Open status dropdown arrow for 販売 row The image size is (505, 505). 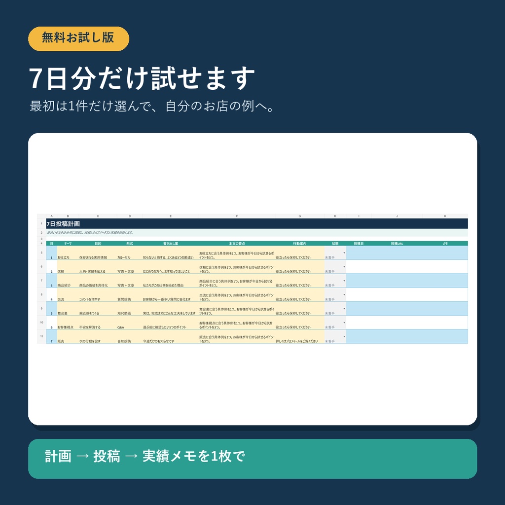click(344, 336)
